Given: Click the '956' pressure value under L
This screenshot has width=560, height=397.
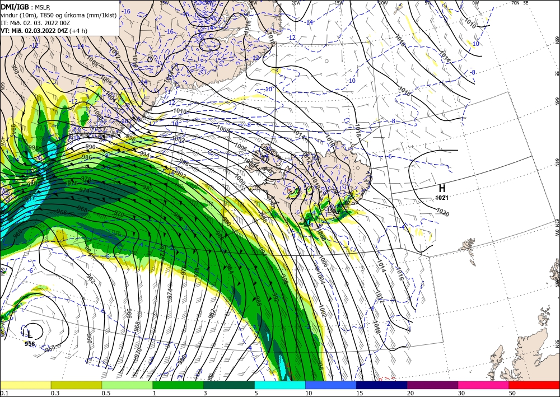Looking at the screenshot, I should pos(30,344).
